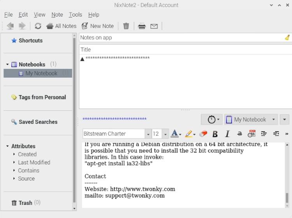Delete note with trash can icon

(x=126, y=26)
